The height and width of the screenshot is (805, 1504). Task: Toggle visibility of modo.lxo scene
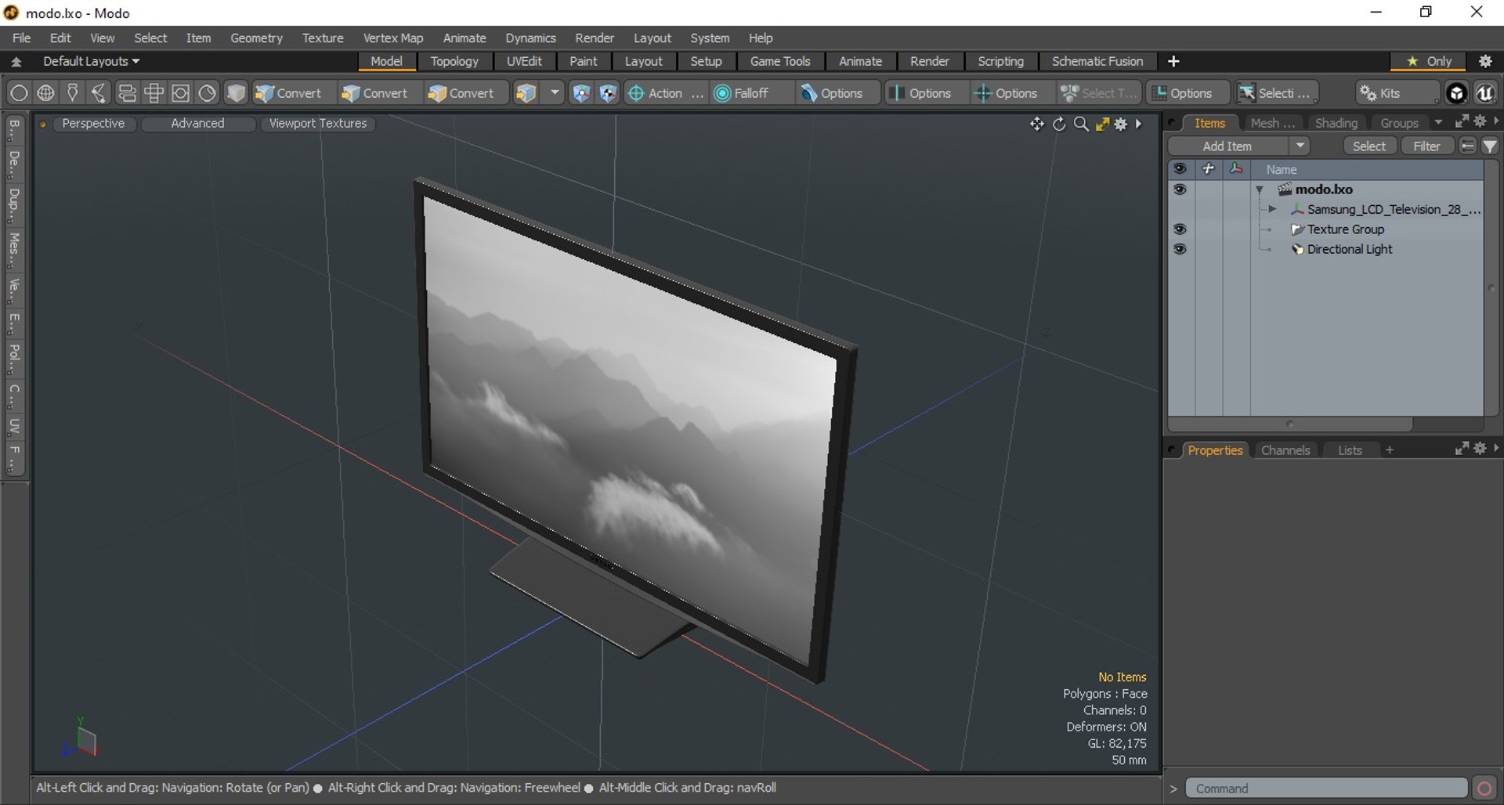(x=1180, y=190)
